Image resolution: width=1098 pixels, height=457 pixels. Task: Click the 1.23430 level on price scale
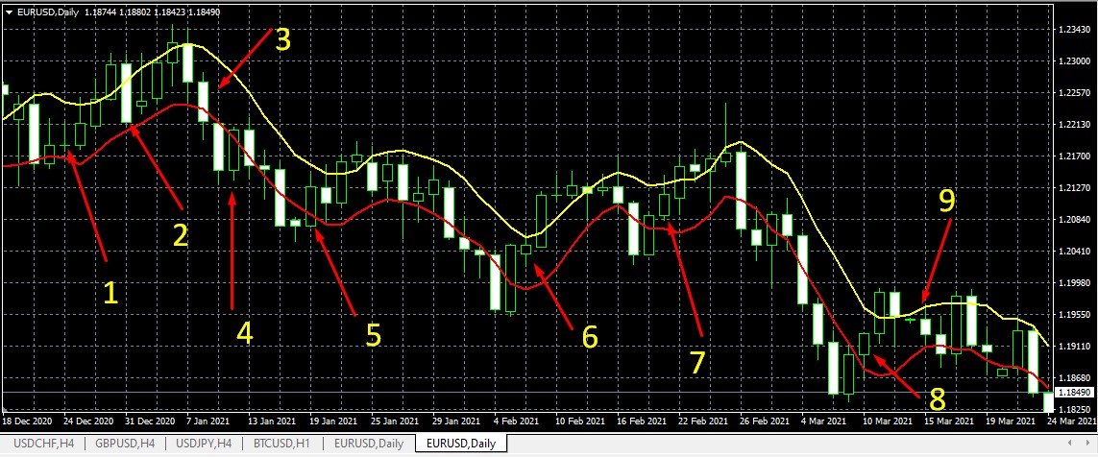1073,31
